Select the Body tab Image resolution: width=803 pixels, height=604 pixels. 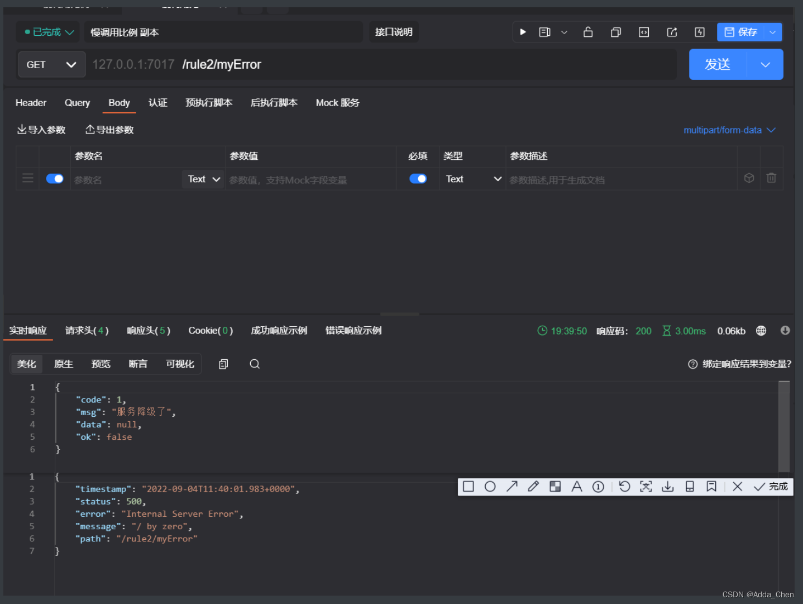point(119,102)
